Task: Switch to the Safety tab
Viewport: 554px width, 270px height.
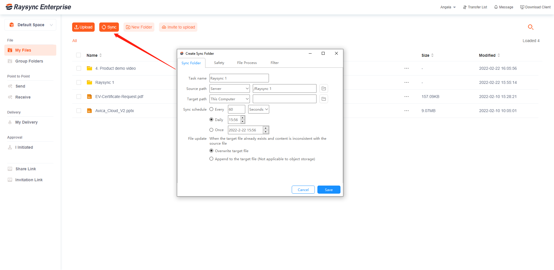Action: (219, 63)
